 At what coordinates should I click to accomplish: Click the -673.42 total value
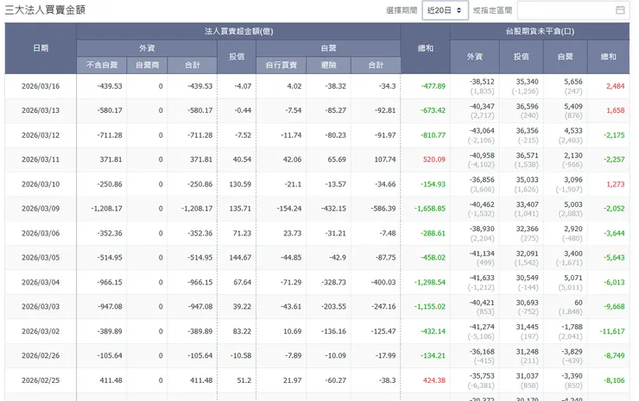coord(433,110)
